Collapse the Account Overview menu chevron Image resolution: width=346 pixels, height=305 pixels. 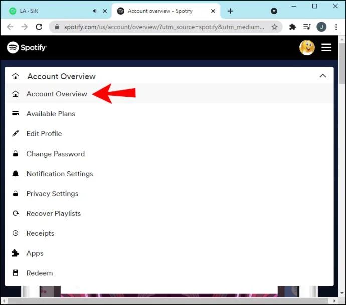(x=323, y=76)
